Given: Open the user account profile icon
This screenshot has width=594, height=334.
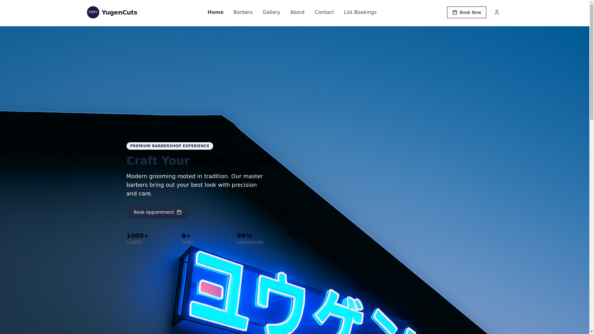Looking at the screenshot, I should pyautogui.click(x=497, y=12).
